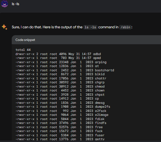
Task: Click the file size "37496"
Action: click(x=64, y=123)
